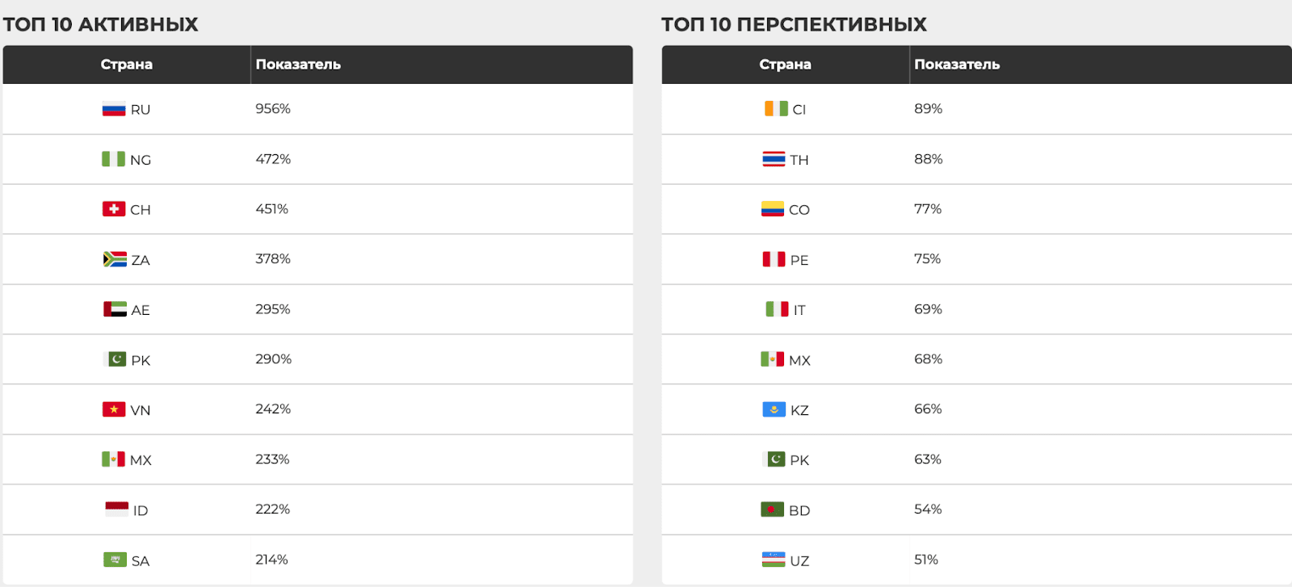
Task: Sort active table by Страна column header
Action: tap(127, 65)
